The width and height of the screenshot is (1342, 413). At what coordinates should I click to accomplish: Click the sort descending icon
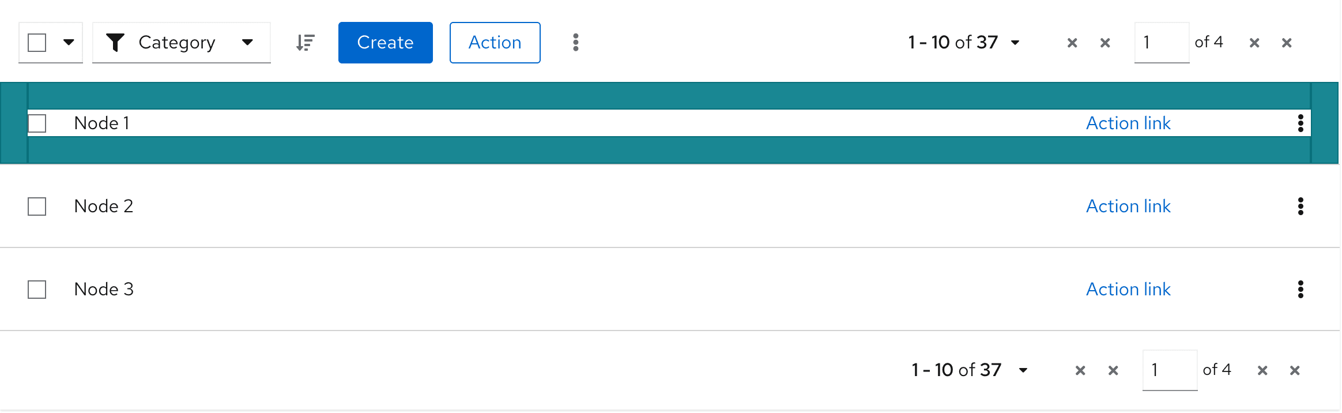(305, 43)
